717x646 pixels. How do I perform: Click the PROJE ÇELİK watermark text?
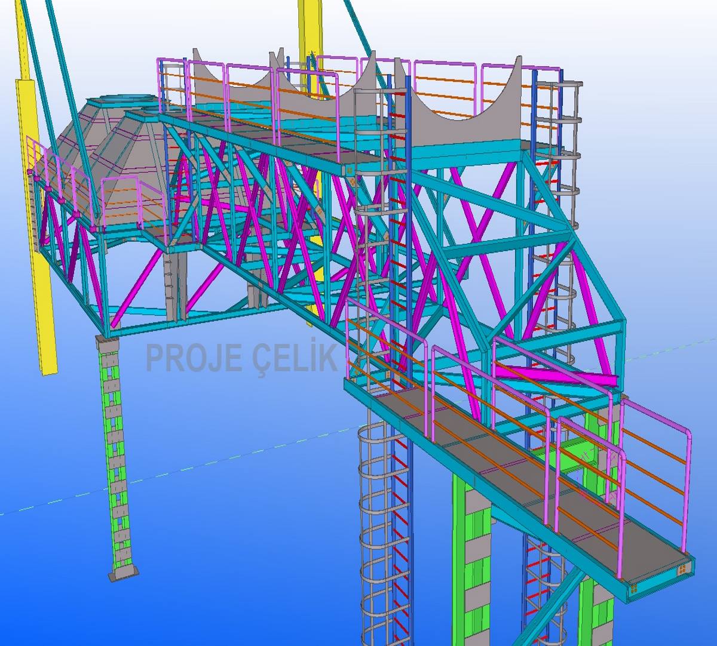242,358
